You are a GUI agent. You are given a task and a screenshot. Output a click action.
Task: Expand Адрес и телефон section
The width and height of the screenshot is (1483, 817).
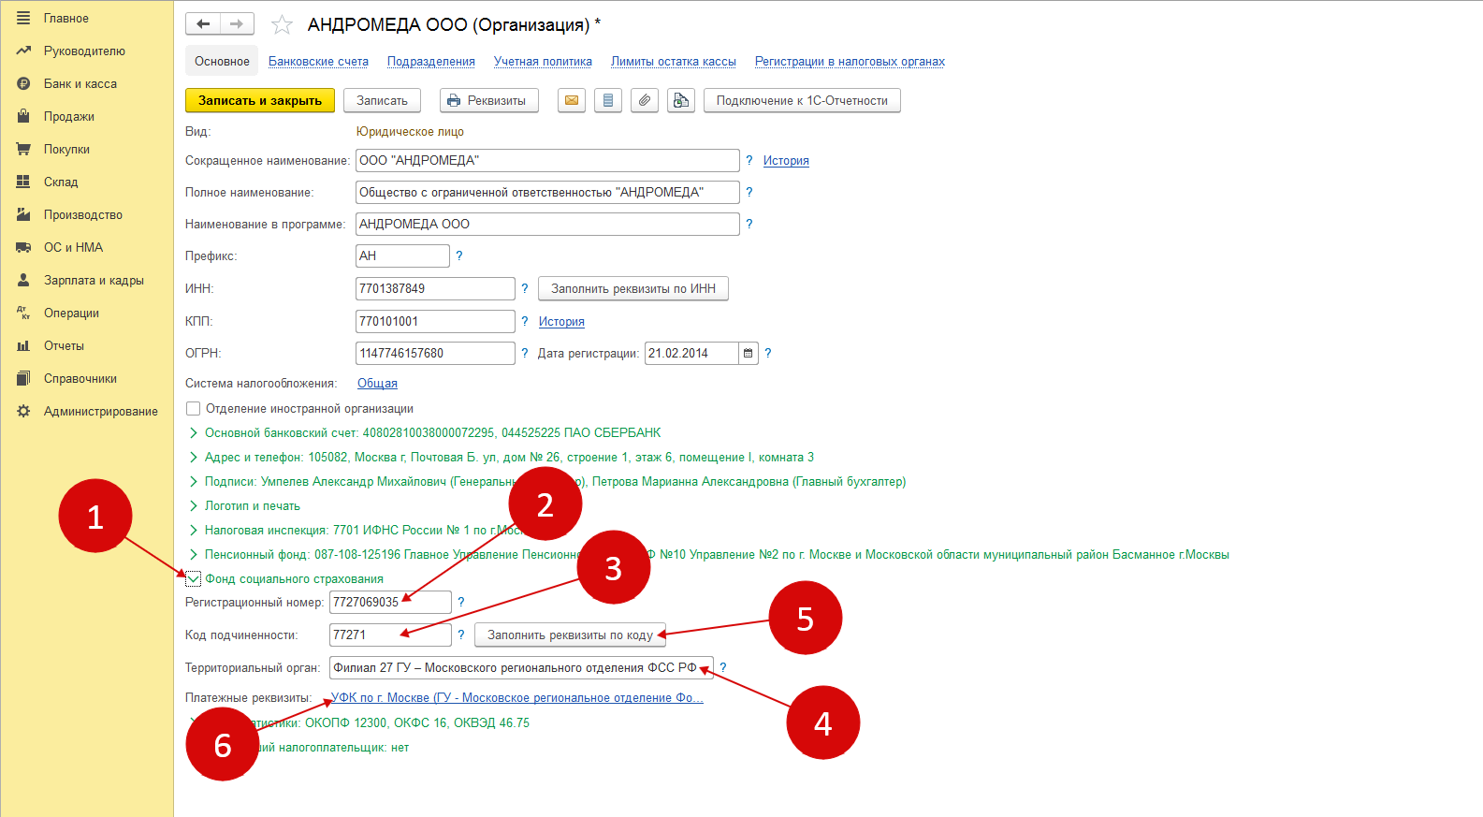coord(194,458)
